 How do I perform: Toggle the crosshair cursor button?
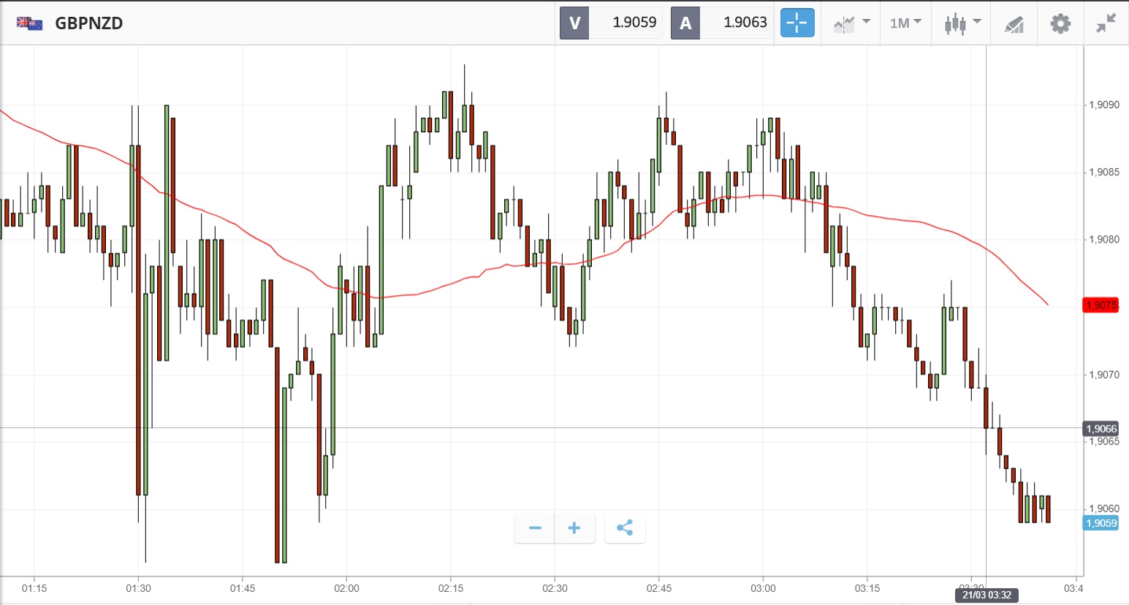(797, 23)
